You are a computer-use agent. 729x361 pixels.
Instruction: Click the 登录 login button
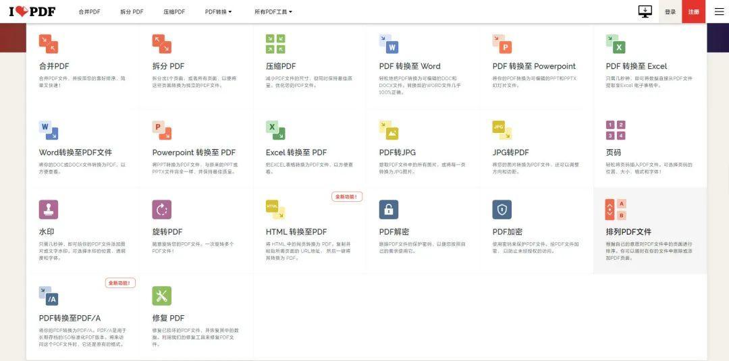[670, 11]
